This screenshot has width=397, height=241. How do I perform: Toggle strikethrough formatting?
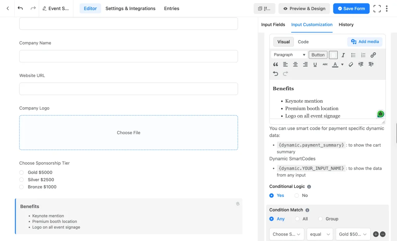[x=325, y=64]
